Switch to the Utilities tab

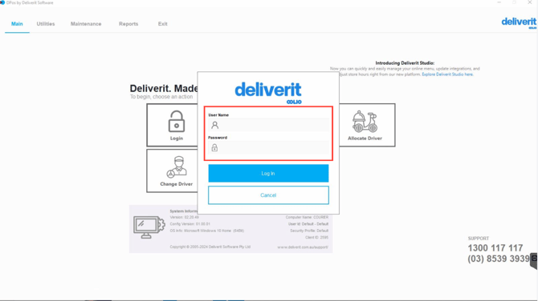coord(46,24)
